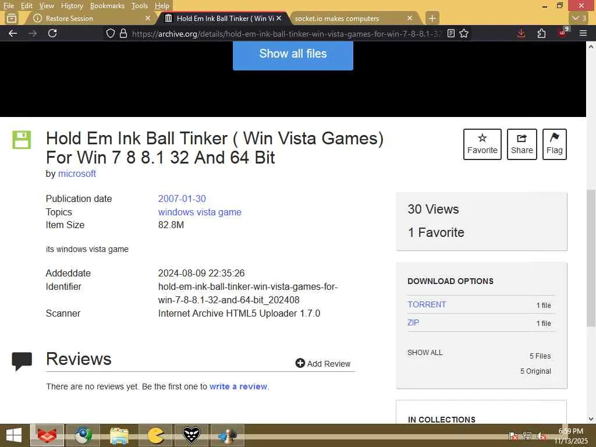Image resolution: width=596 pixels, height=447 pixels.
Task: Open the Help menu
Action: tap(162, 6)
